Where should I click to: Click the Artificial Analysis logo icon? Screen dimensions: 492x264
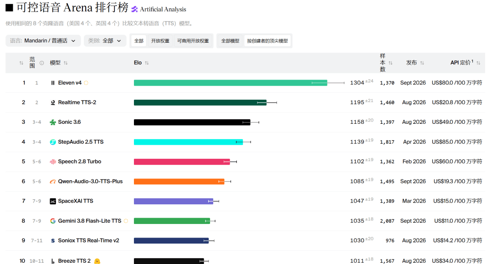(x=134, y=10)
